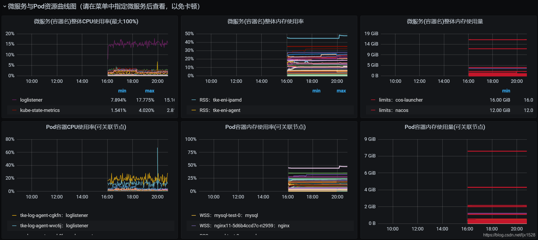Toggle the WSS: mysql-test-0: mysql series
The width and height of the screenshot is (538, 240).
(229, 215)
